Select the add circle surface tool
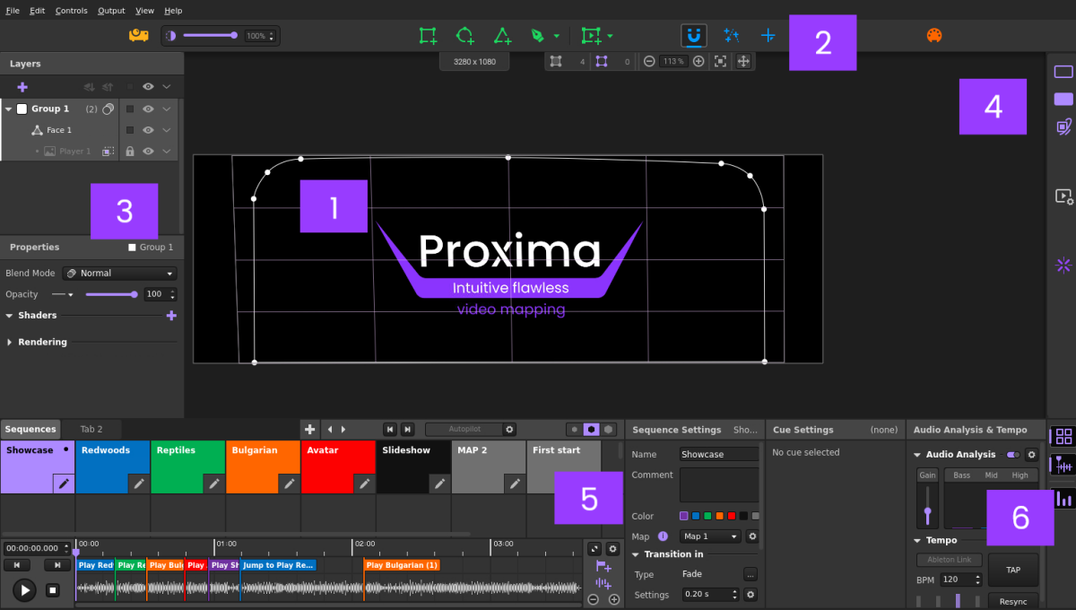This screenshot has height=610, width=1076. (464, 35)
